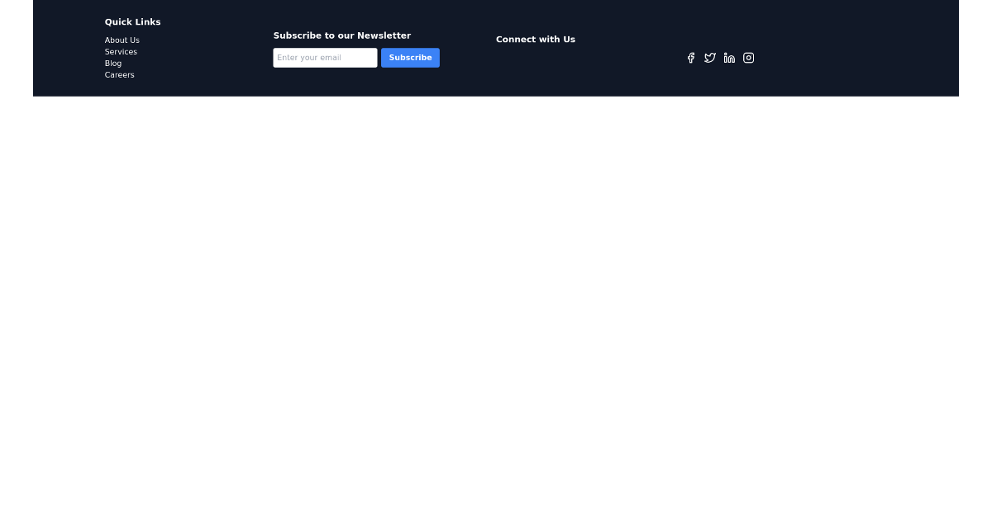Navigate to the Services page
The height and width of the screenshot is (520, 992).
click(x=121, y=51)
